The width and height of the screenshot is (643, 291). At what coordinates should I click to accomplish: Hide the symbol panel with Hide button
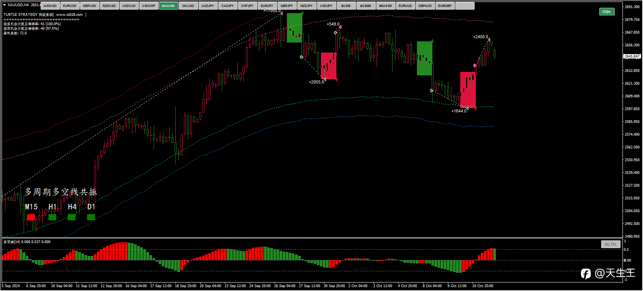click(x=607, y=12)
